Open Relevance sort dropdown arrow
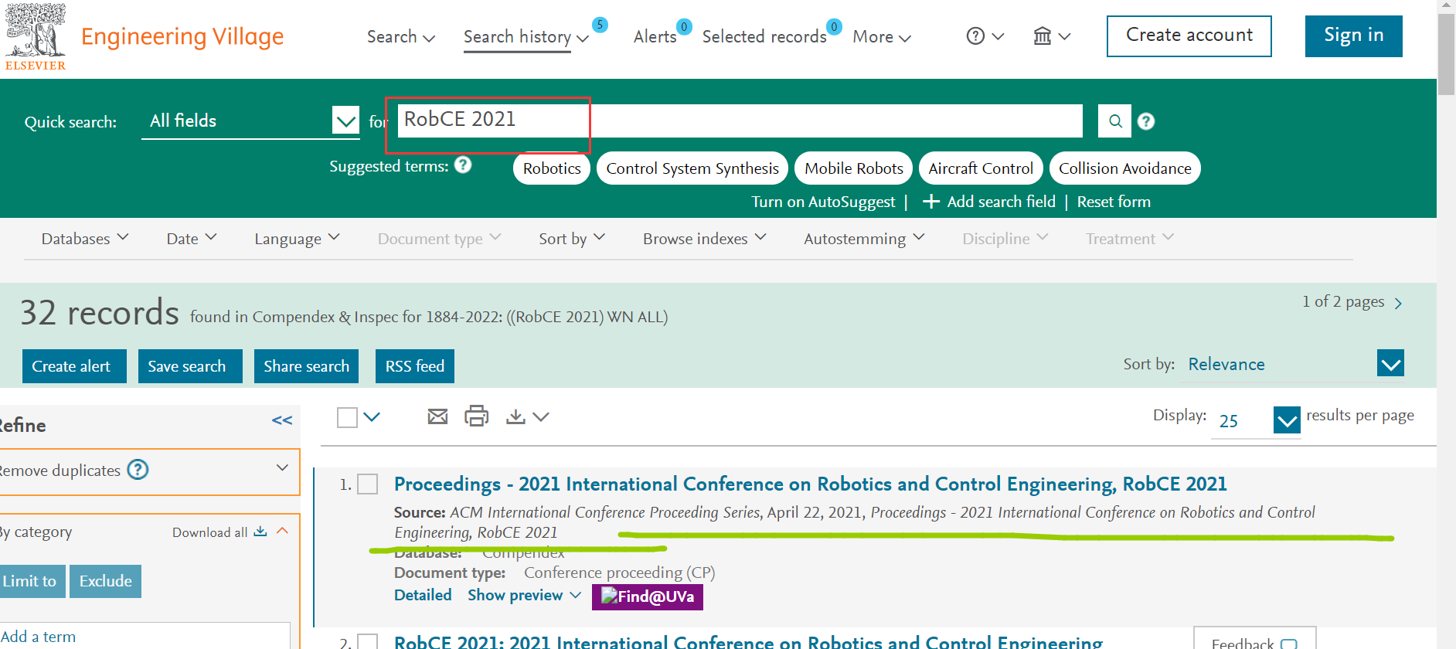1456x649 pixels. point(1391,363)
